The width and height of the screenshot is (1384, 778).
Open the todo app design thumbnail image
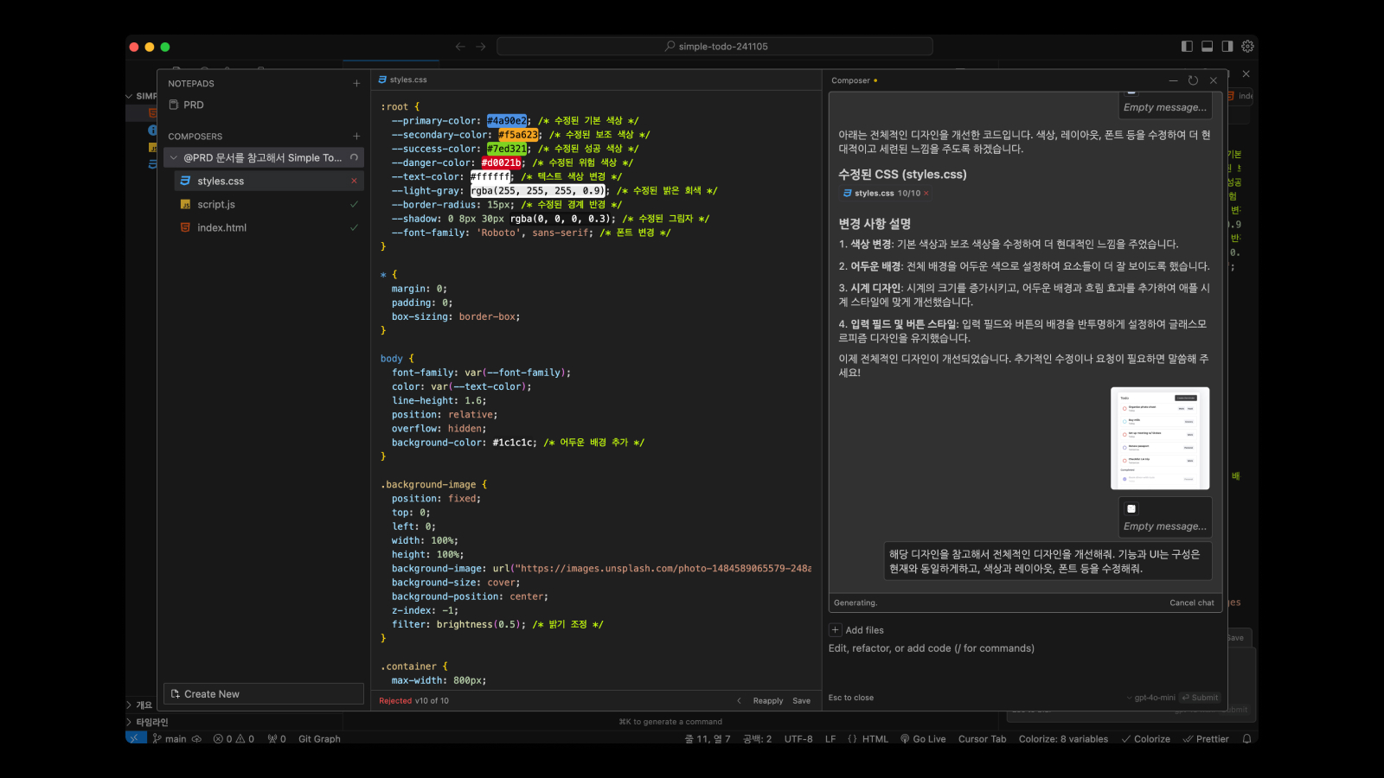click(1160, 438)
